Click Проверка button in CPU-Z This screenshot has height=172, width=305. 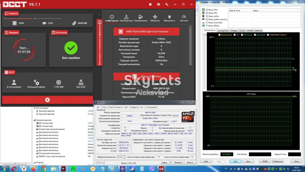tap(178, 162)
